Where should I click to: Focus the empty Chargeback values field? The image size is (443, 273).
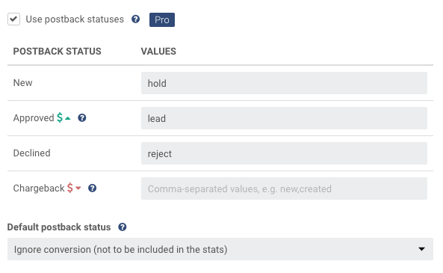[284, 188]
